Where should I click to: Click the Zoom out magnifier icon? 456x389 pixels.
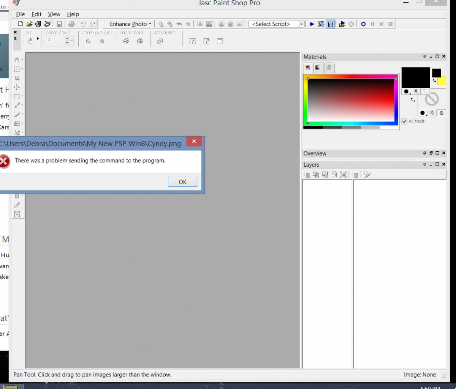[88, 41]
